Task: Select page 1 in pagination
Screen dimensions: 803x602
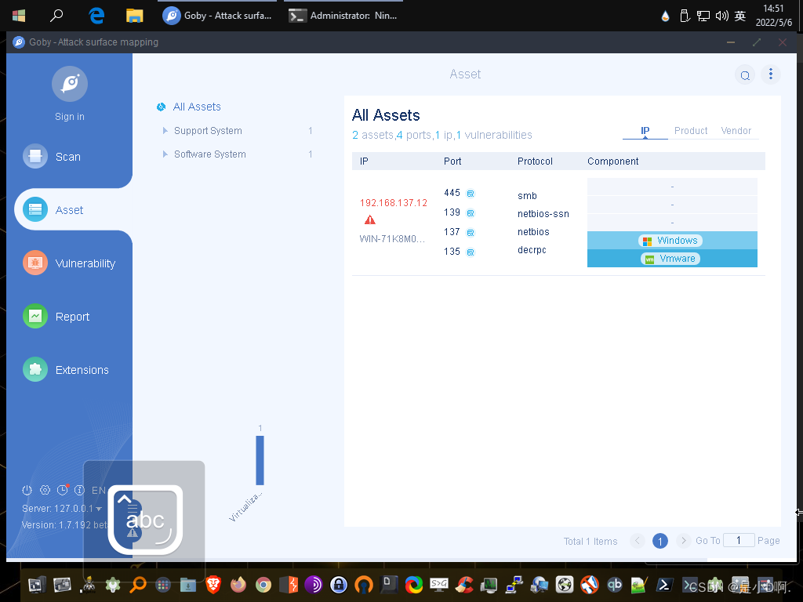Action: click(x=660, y=541)
